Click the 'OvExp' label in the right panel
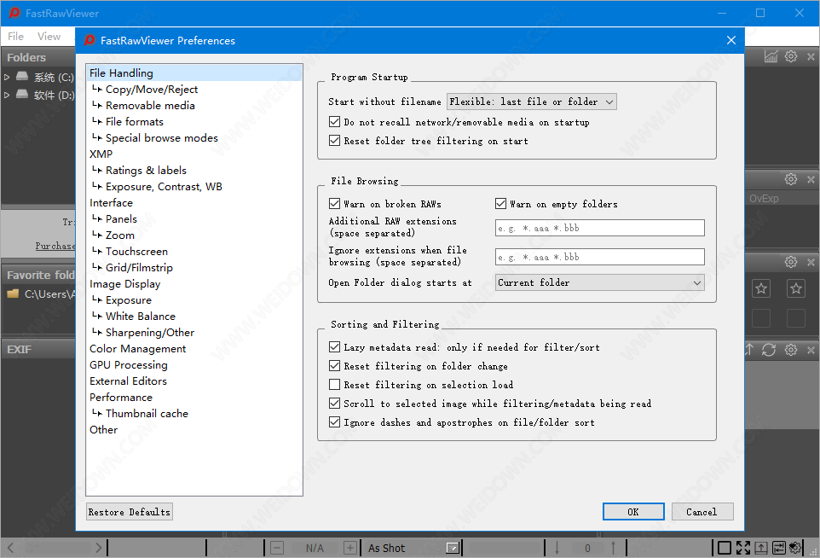Viewport: 820px width, 558px height. click(x=764, y=199)
